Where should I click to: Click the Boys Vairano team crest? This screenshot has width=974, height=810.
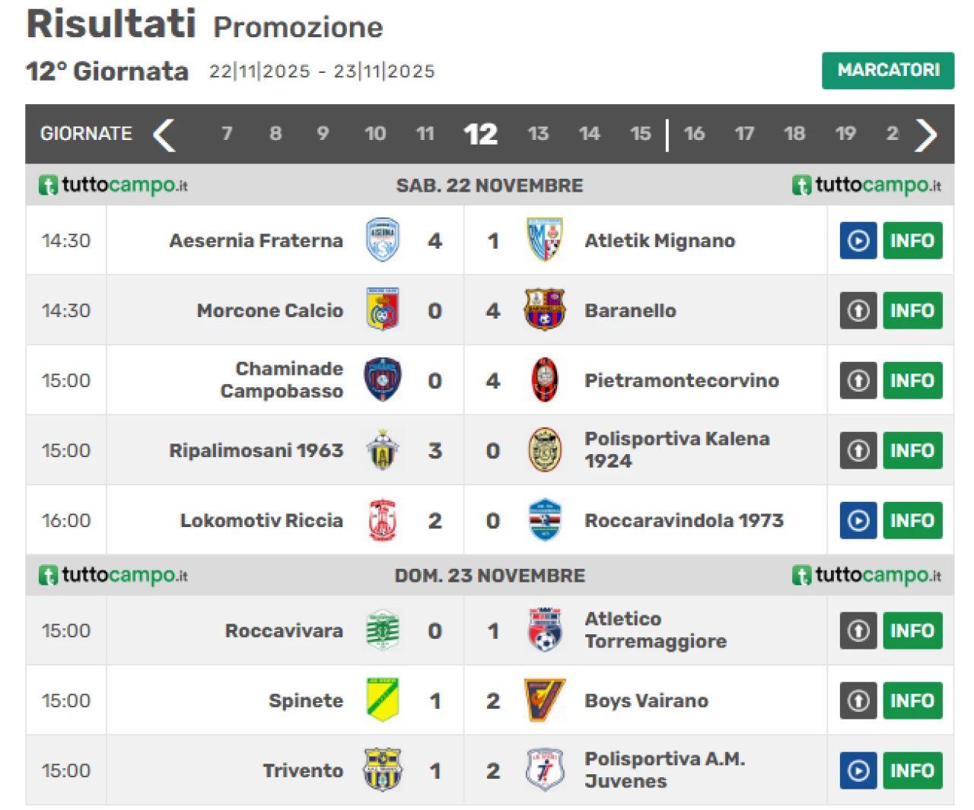545,700
